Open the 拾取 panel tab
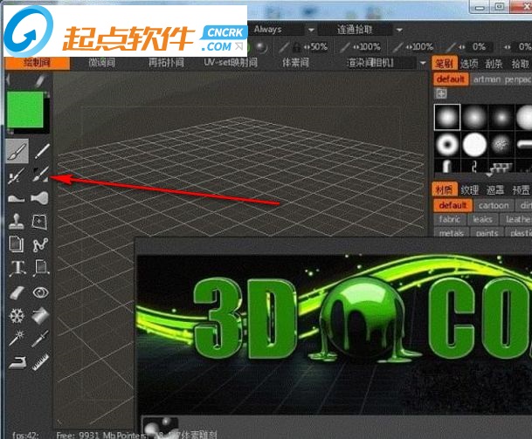The width and height of the screenshot is (532, 439). (x=520, y=64)
